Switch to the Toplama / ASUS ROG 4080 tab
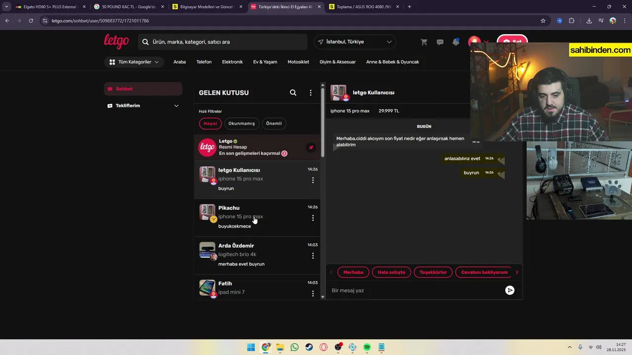 pyautogui.click(x=364, y=7)
